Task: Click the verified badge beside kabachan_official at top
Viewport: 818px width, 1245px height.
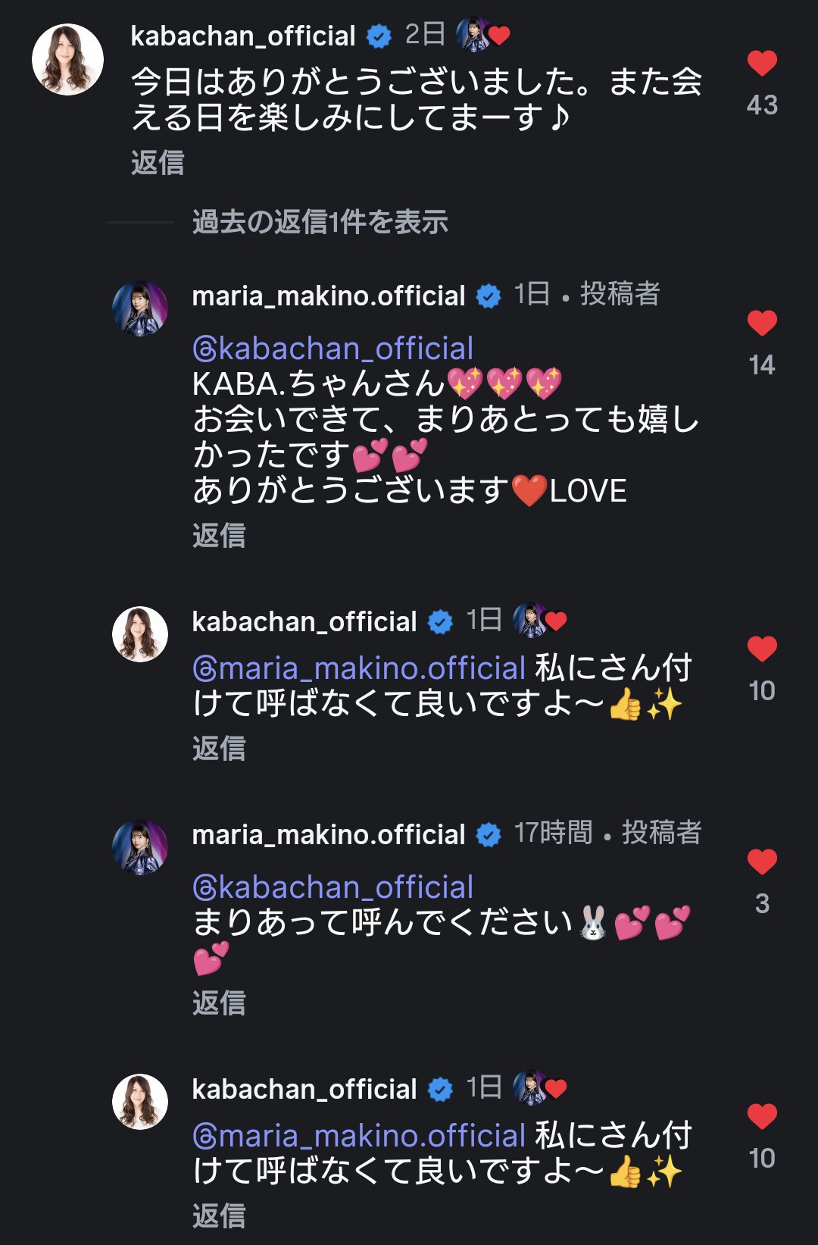Action: click(379, 36)
